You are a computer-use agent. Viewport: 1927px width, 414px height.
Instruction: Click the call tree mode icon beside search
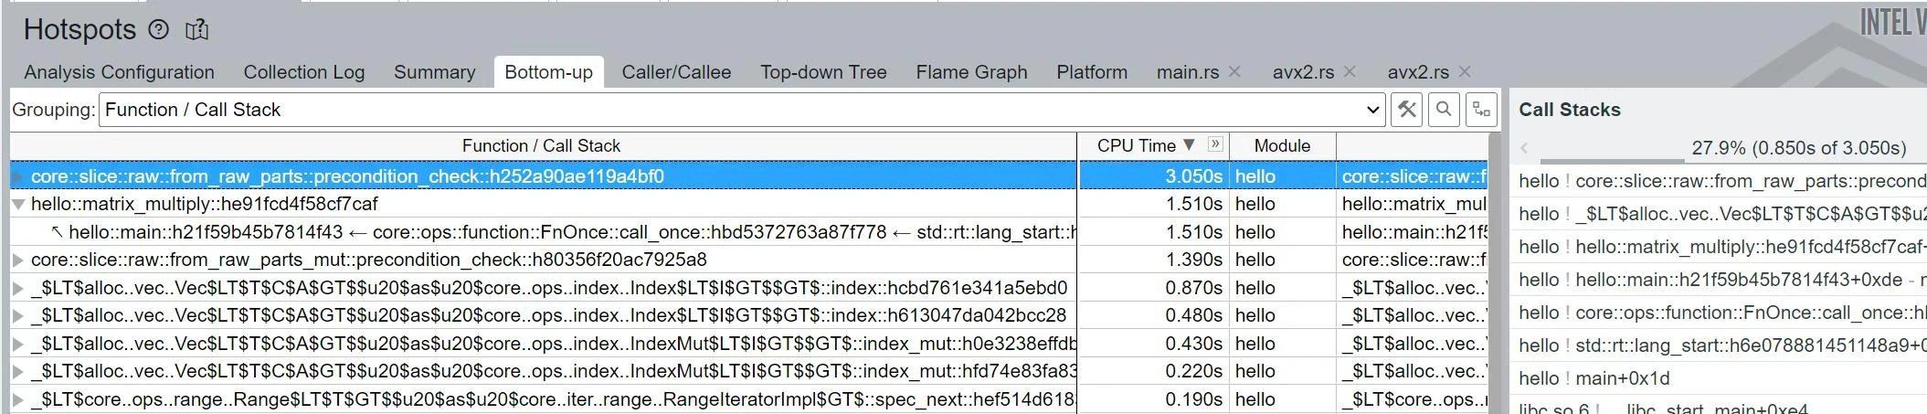pyautogui.click(x=1481, y=110)
